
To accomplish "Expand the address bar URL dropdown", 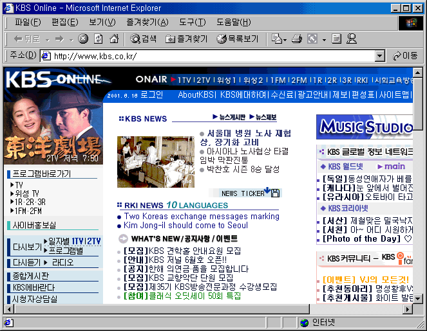I will tap(379, 57).
